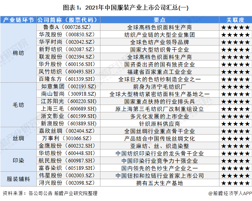Select text 福建省百家重点工业企业

(160, 72)
